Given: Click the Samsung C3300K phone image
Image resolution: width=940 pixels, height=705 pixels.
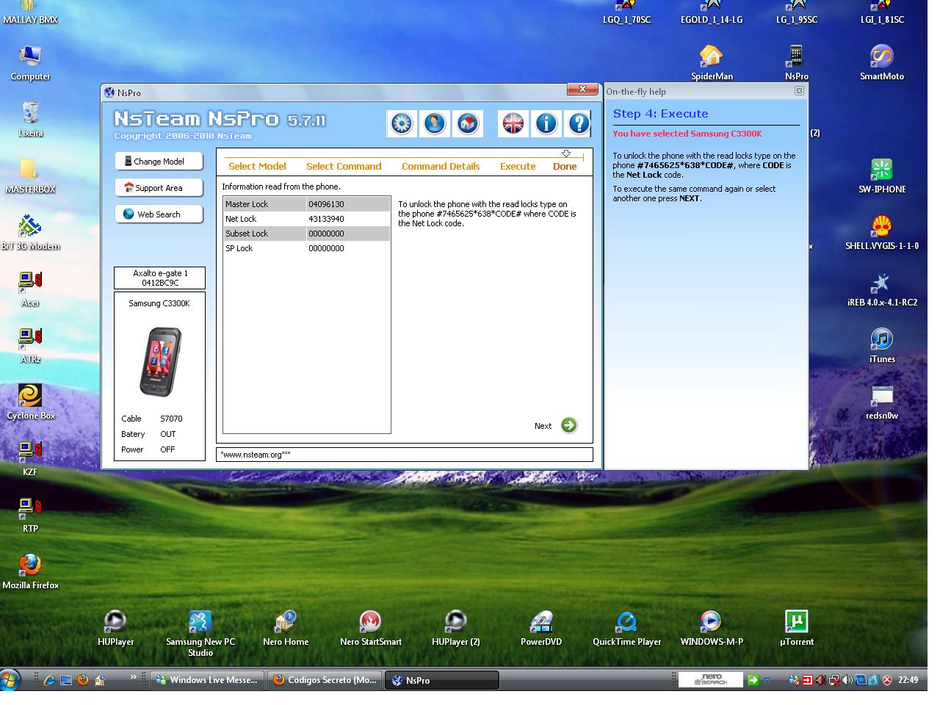Looking at the screenshot, I should tap(159, 362).
